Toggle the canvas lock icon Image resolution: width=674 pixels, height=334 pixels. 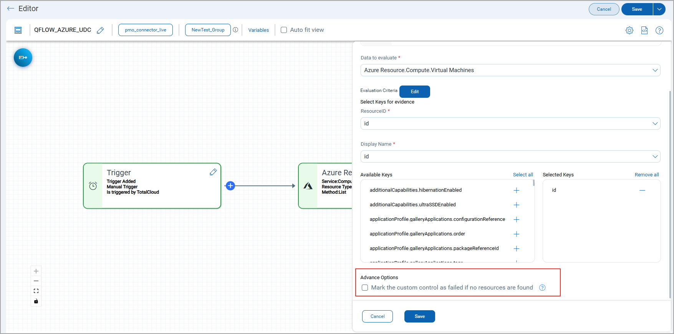[36, 301]
